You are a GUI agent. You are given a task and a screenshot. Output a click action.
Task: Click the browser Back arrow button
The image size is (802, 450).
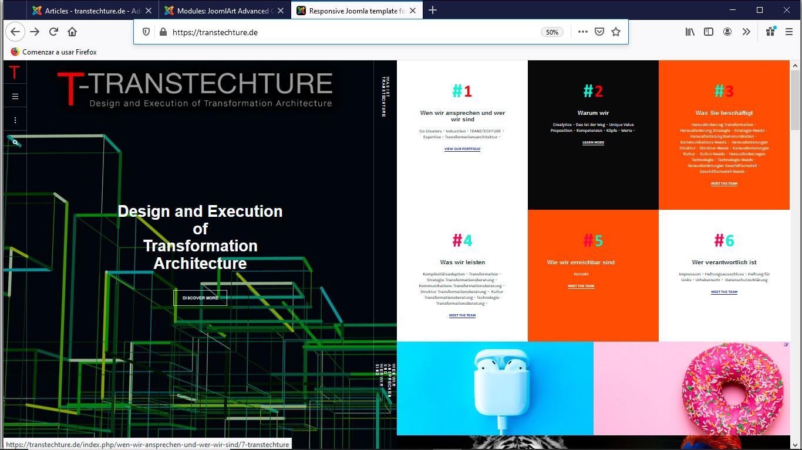15,32
